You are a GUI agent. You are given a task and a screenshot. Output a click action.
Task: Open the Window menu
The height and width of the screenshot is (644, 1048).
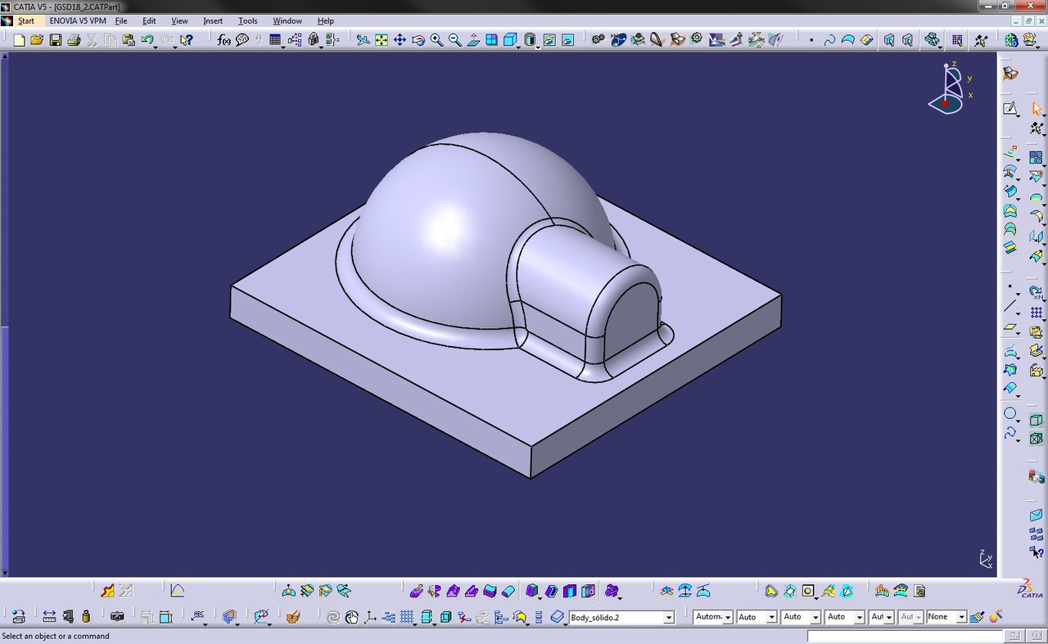(x=287, y=20)
